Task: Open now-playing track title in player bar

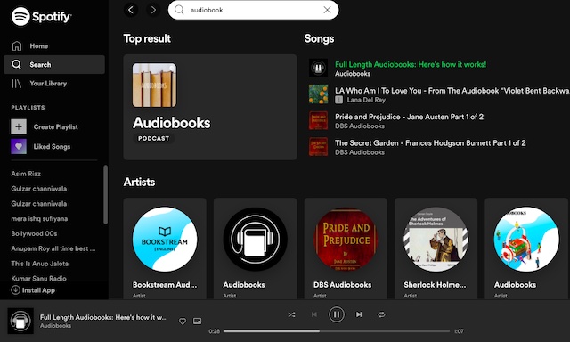Action: 104,317
